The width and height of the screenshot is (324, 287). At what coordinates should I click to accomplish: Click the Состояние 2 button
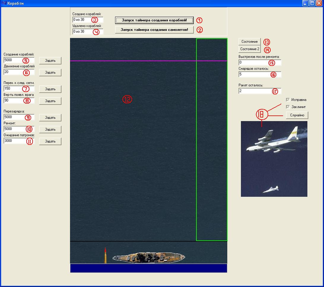click(x=250, y=49)
